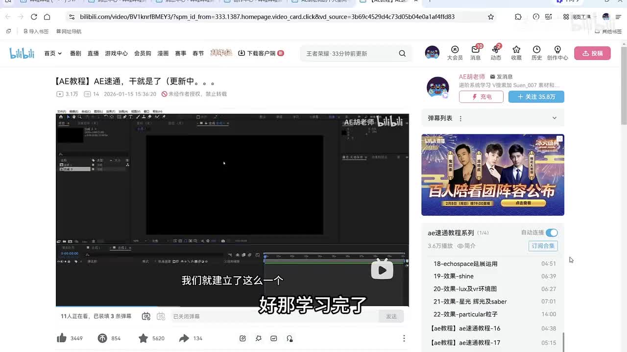Screen dimensions: 627x352
Task: Open 导入书签 bookmarks bar item
Action: click(x=36, y=31)
